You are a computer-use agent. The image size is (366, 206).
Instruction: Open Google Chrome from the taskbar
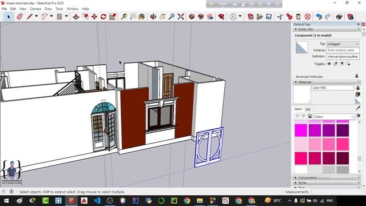coord(187,201)
